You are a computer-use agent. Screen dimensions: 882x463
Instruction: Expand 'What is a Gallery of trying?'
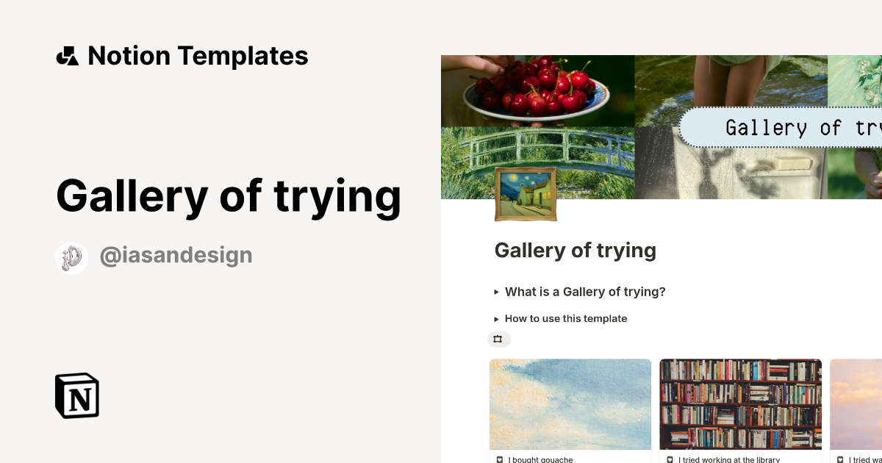point(585,292)
